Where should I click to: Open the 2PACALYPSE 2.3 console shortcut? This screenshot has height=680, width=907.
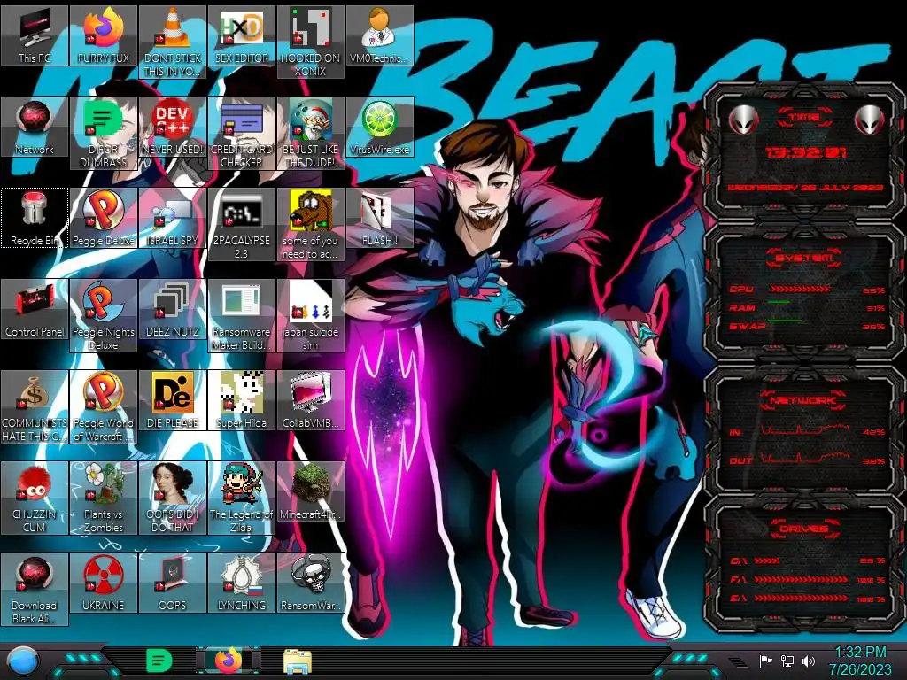(x=242, y=224)
